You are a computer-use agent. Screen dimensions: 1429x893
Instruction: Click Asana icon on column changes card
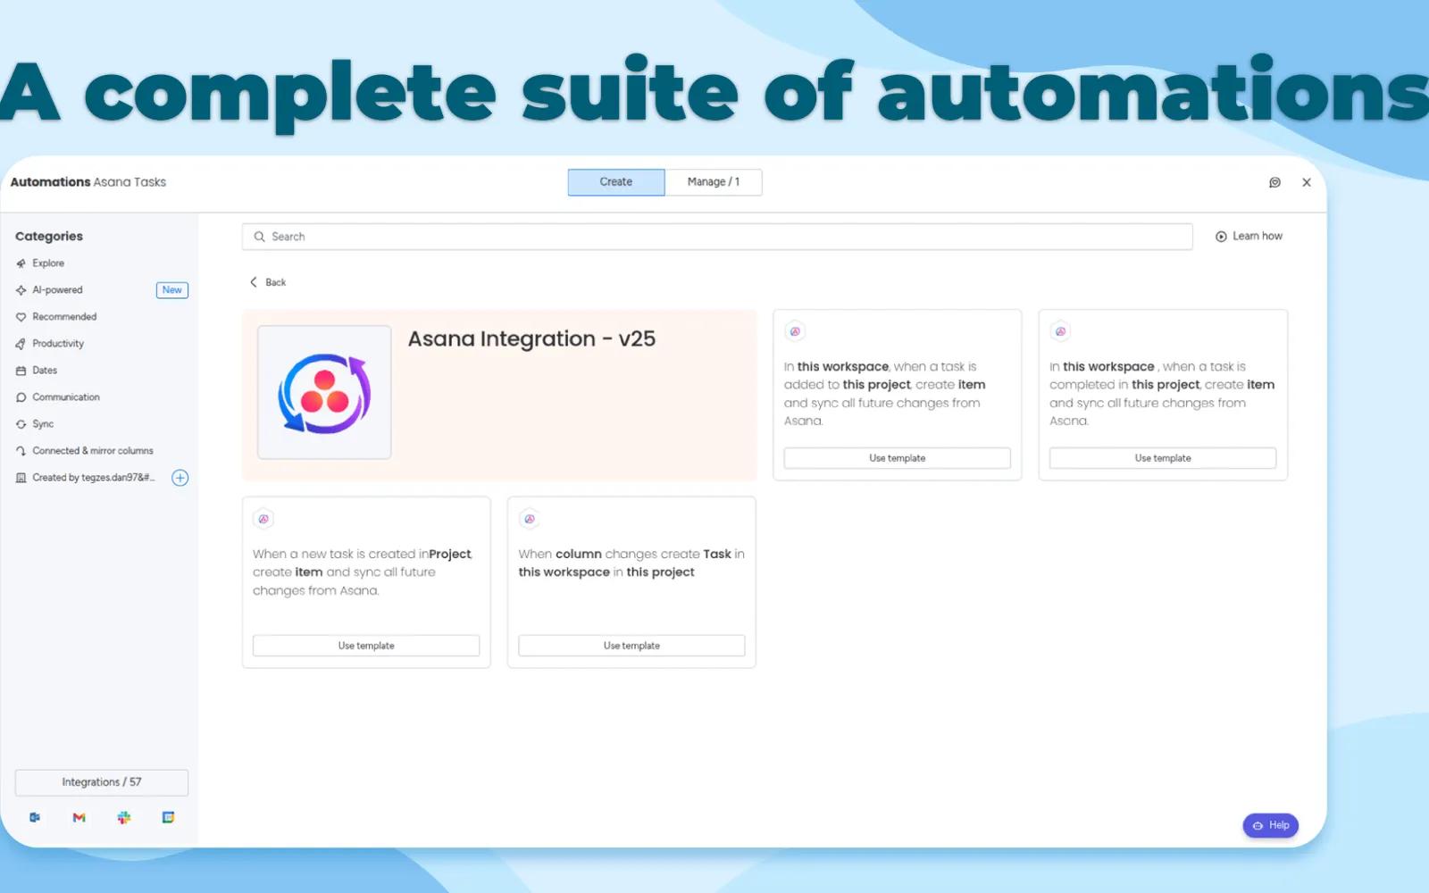tap(530, 519)
